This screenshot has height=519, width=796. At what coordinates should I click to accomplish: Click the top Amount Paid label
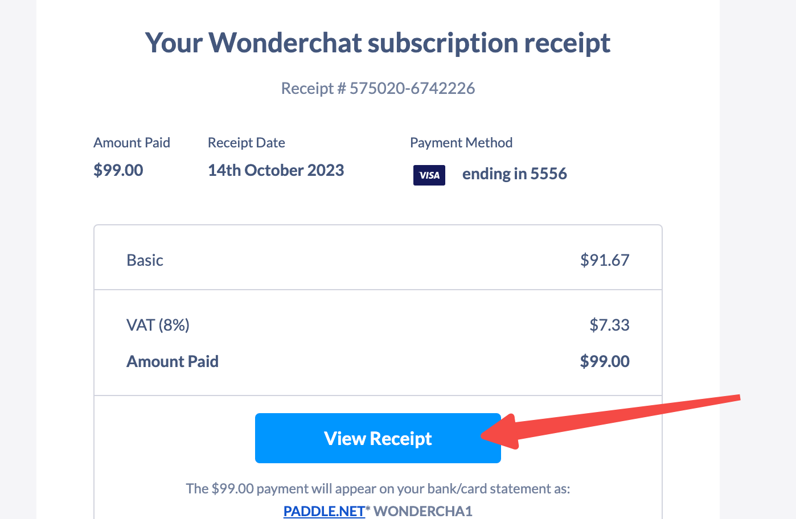[x=132, y=143]
